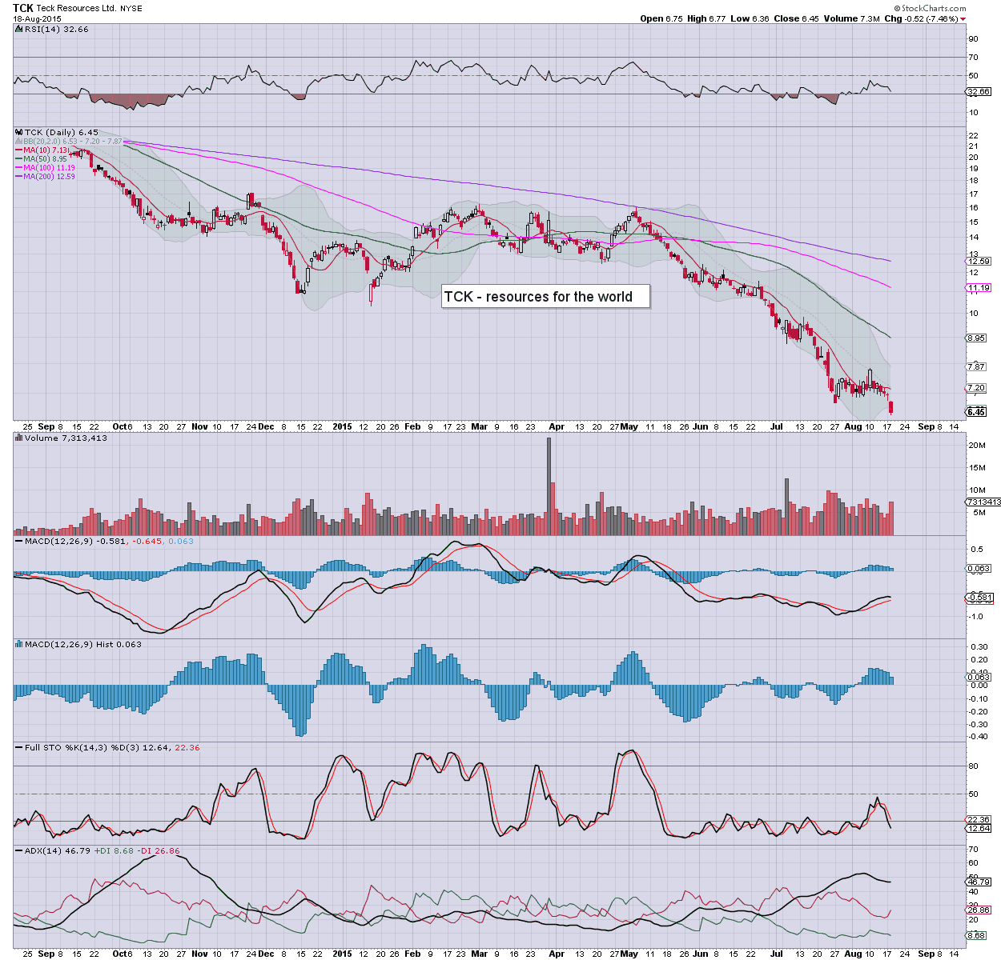Click the +DI axis tag 8.68
The width and height of the screenshot is (1001, 960).
pos(976,935)
